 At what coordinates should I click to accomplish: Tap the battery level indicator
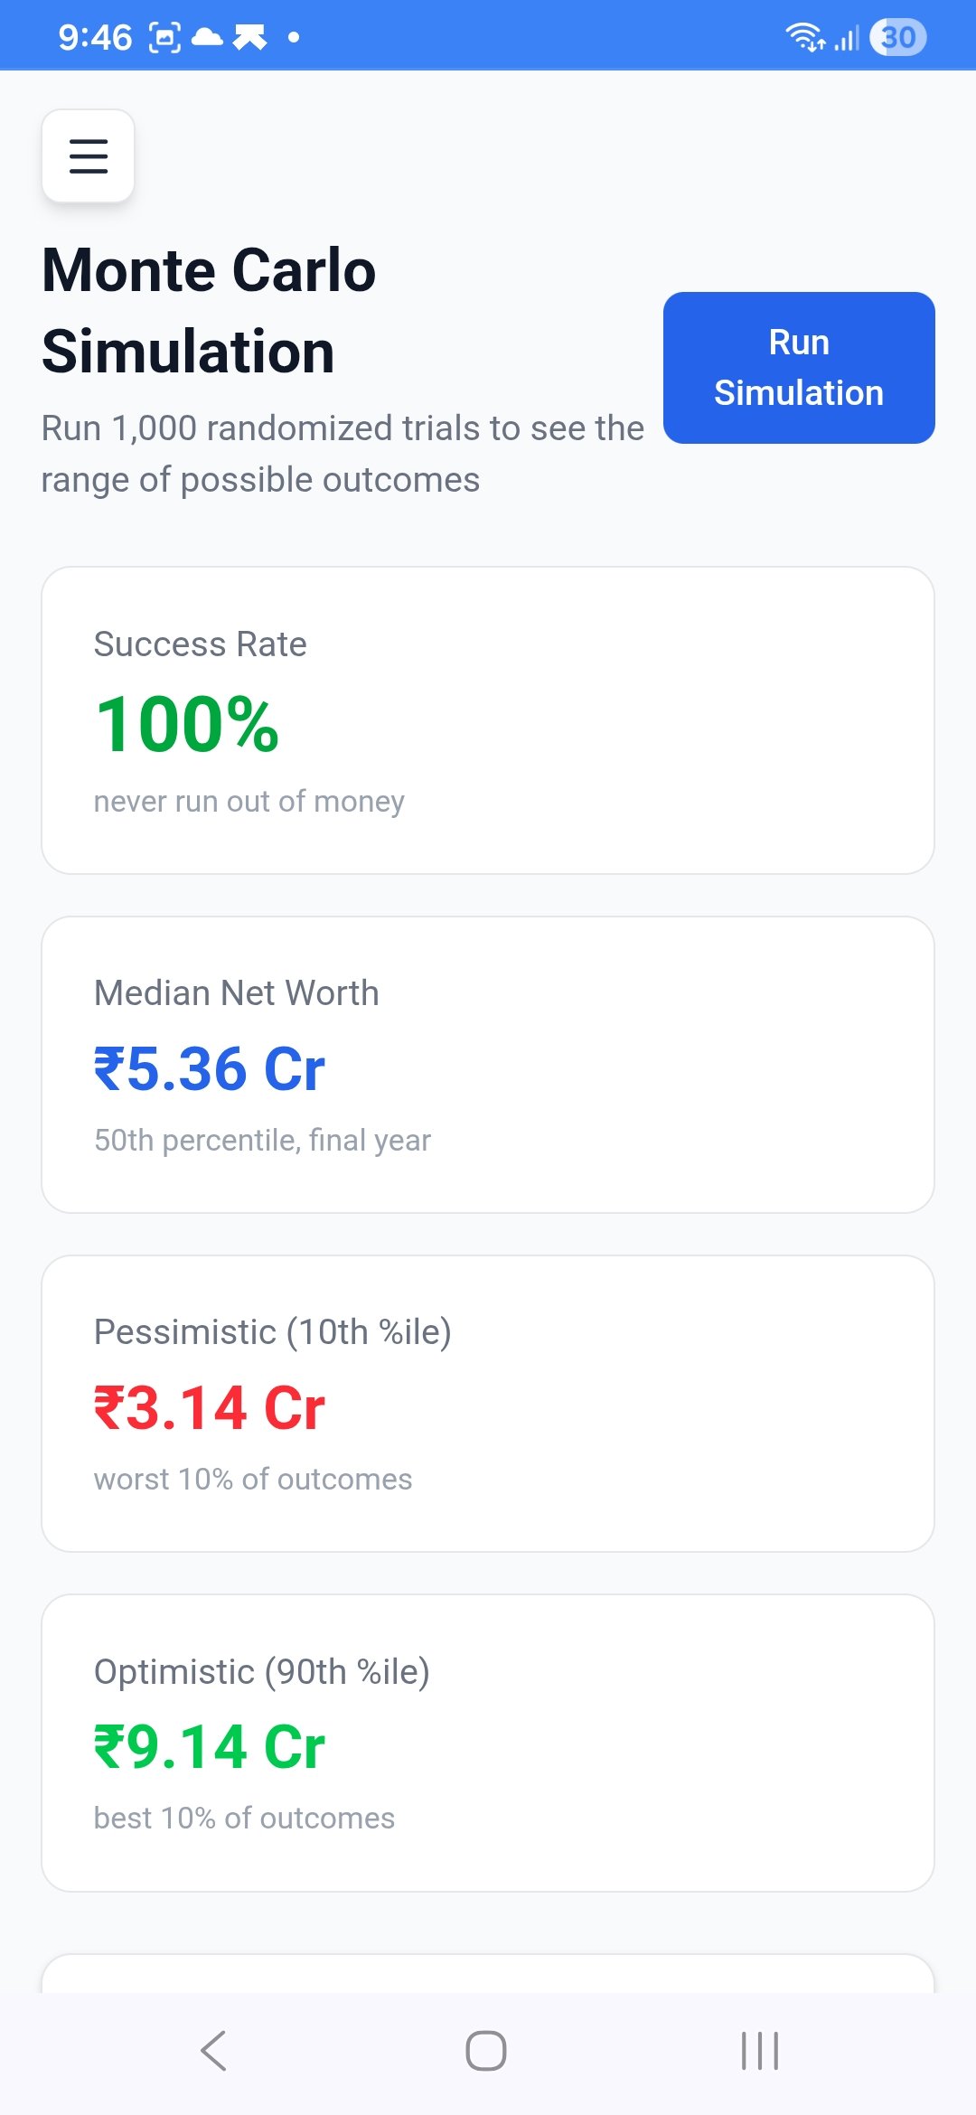click(x=897, y=37)
